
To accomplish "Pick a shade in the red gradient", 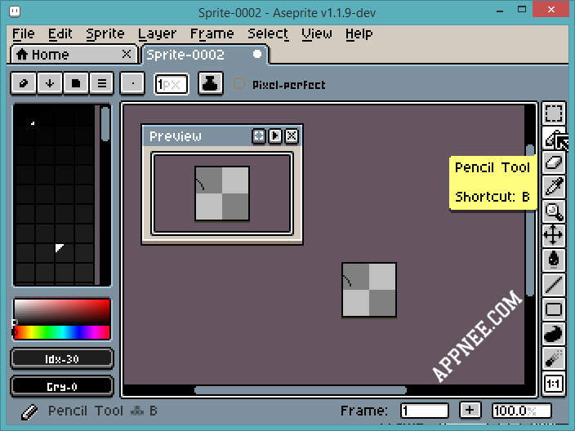I will 62,313.
